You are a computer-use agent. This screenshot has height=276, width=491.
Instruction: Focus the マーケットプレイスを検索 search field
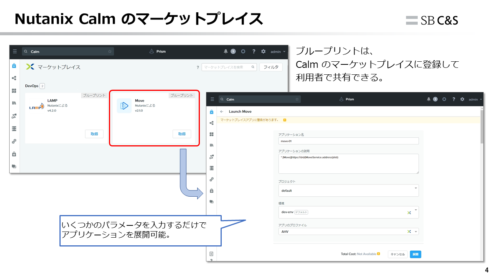(x=229, y=67)
